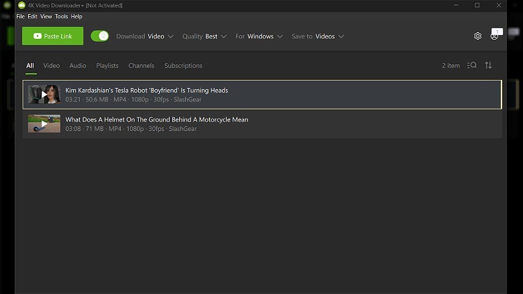Viewport: 523px width, 294px height.
Task: Open the Save to Videos dropdown
Action: 318,36
